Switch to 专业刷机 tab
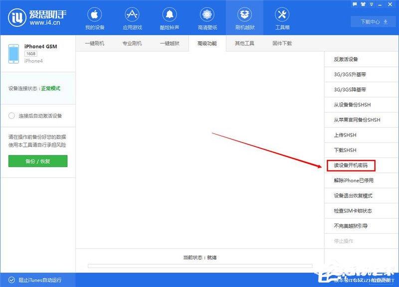The width and height of the screenshot is (399, 287). click(132, 43)
